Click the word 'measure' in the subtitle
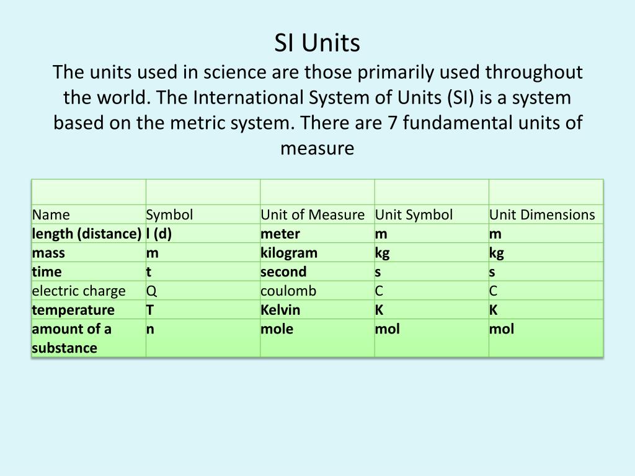This screenshot has height=476, width=635. coord(317,148)
